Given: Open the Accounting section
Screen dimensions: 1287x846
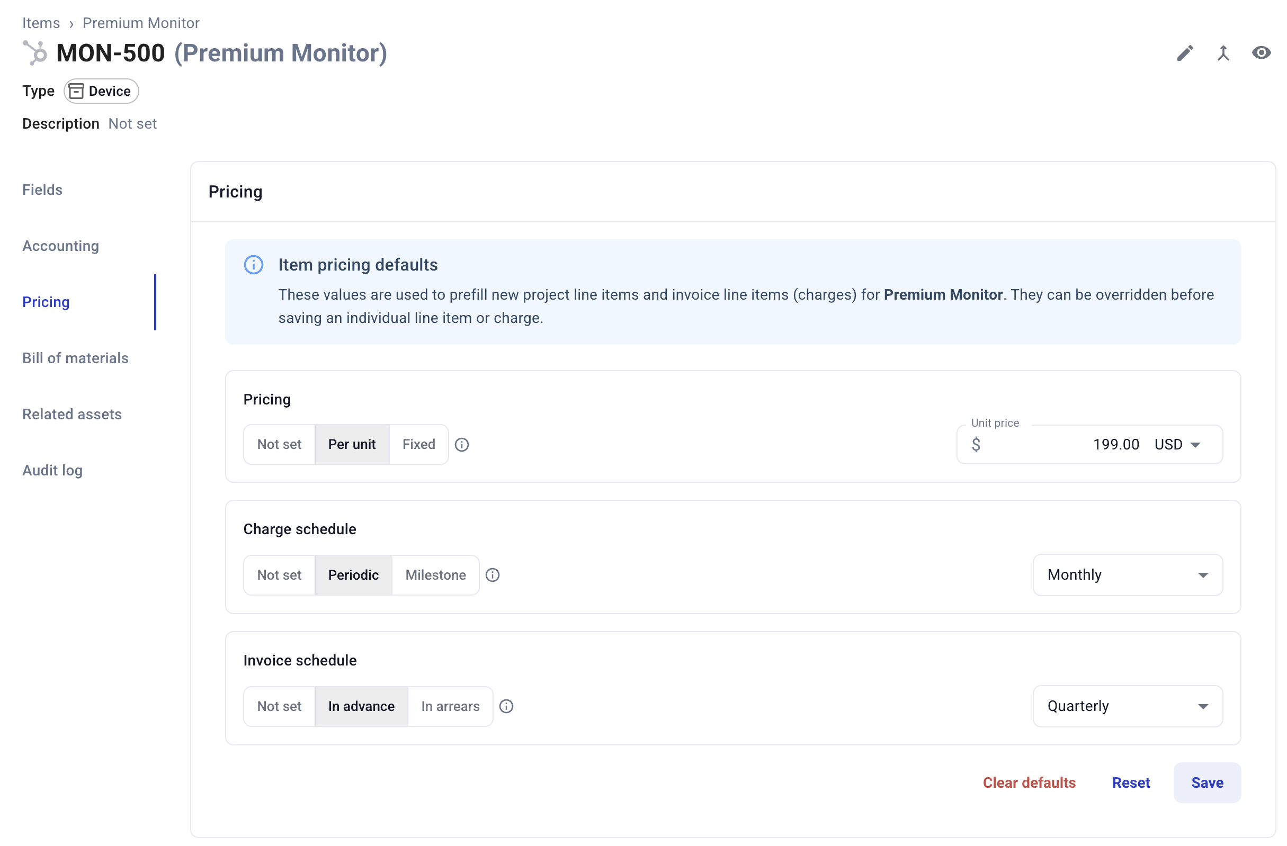Looking at the screenshot, I should (60, 246).
